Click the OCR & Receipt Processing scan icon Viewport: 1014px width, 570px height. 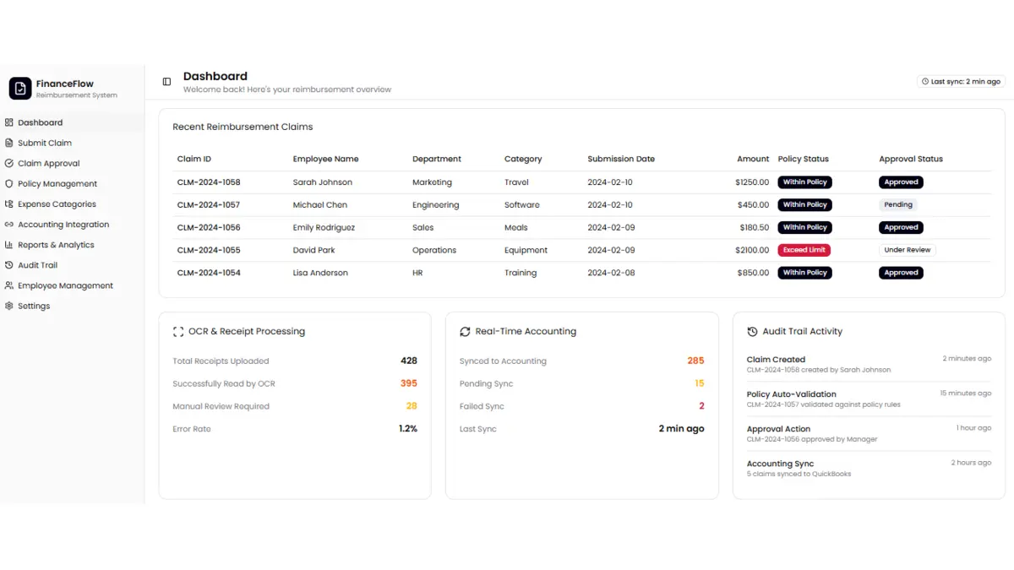point(178,332)
